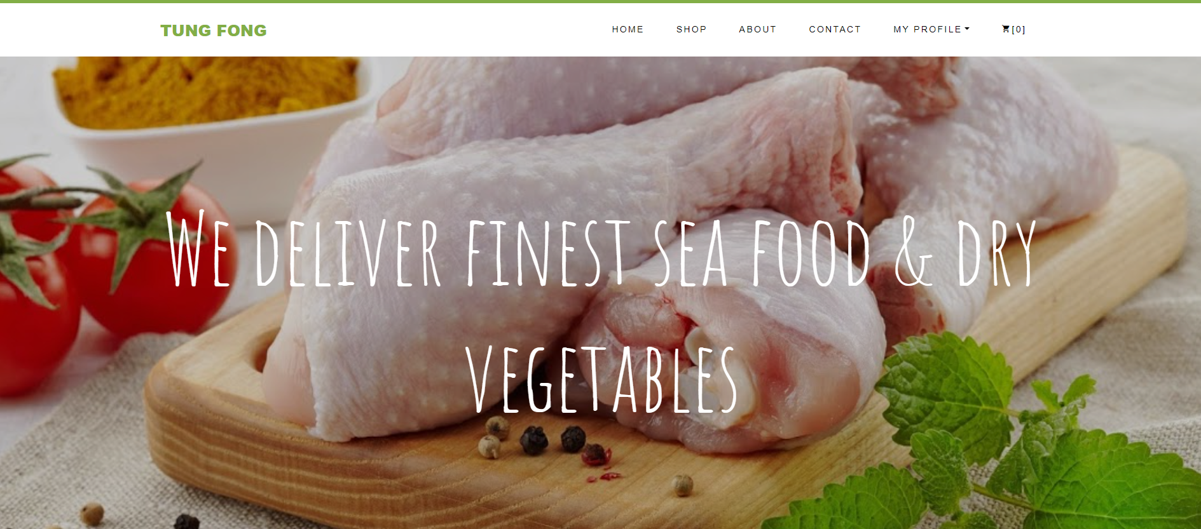Open the CONTACT page
The height and width of the screenshot is (529, 1201).
(835, 29)
